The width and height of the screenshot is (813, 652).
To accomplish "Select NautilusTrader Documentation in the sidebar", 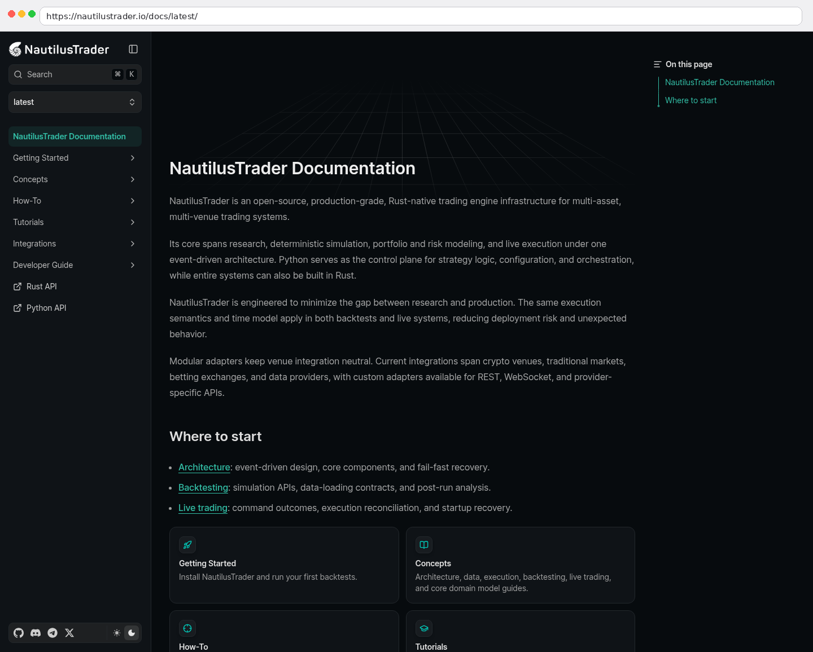I will pos(75,136).
